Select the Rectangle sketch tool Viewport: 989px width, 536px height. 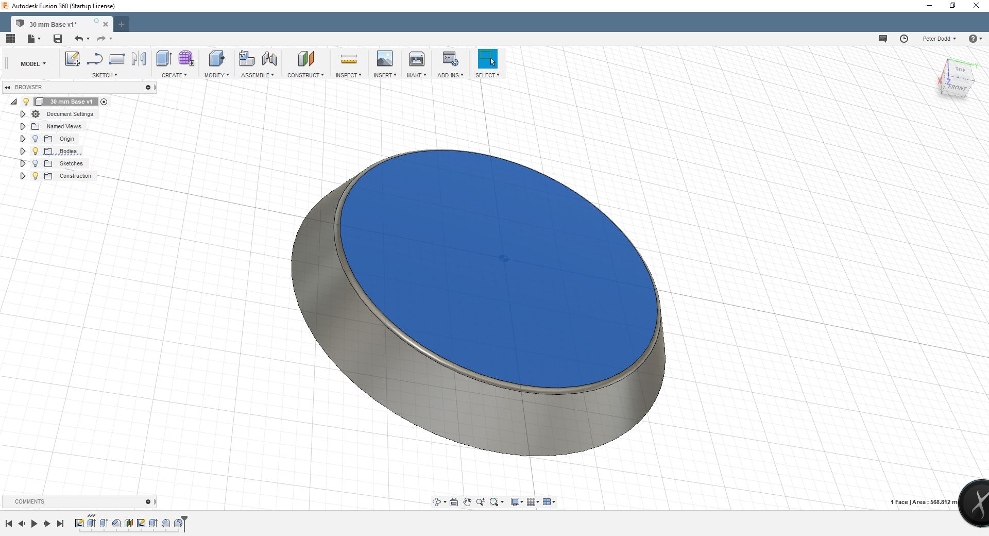point(117,59)
